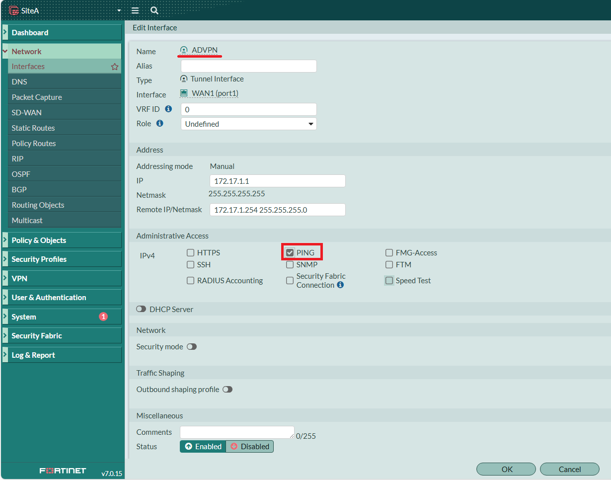611x480 pixels.
Task: Click the Role info icon
Action: (x=159, y=123)
